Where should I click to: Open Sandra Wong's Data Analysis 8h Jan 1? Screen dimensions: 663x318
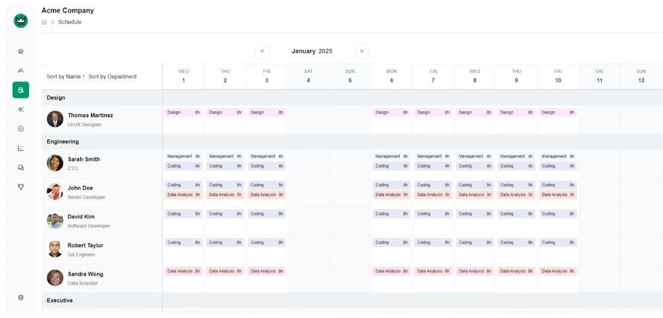[183, 271]
